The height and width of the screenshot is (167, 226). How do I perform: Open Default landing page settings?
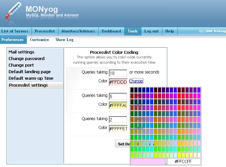coord(30,72)
